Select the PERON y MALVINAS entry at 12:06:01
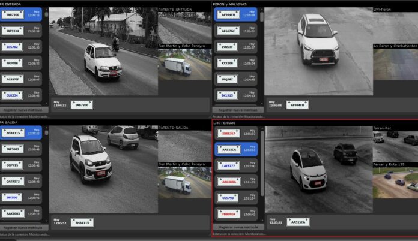This screenshot has width=418, height=241. click(235, 31)
